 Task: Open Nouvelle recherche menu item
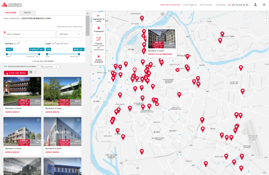(x=170, y=5)
